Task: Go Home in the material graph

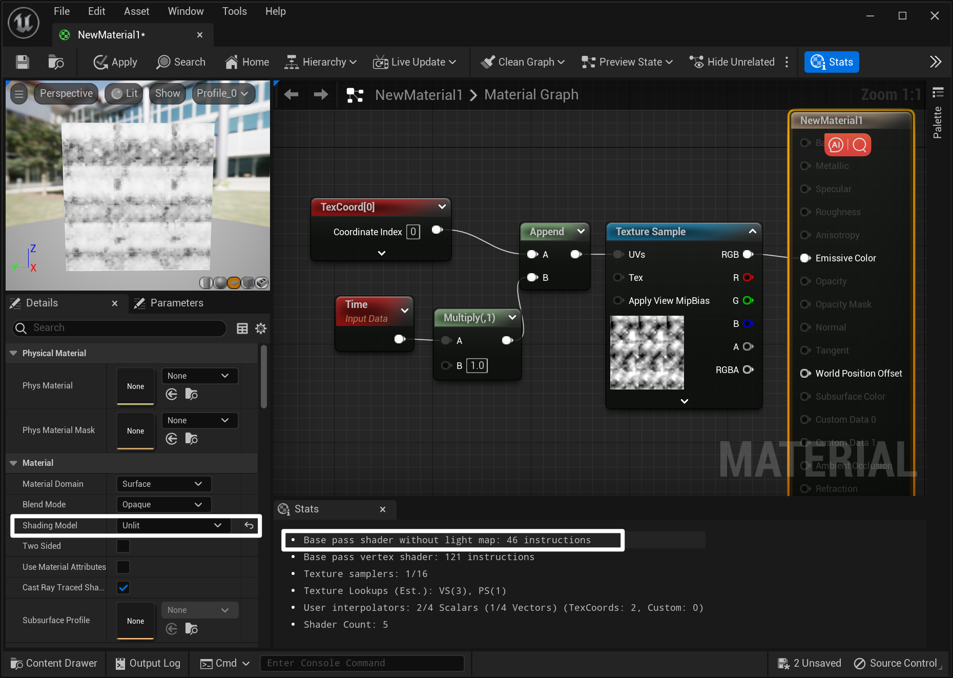Action: [247, 62]
